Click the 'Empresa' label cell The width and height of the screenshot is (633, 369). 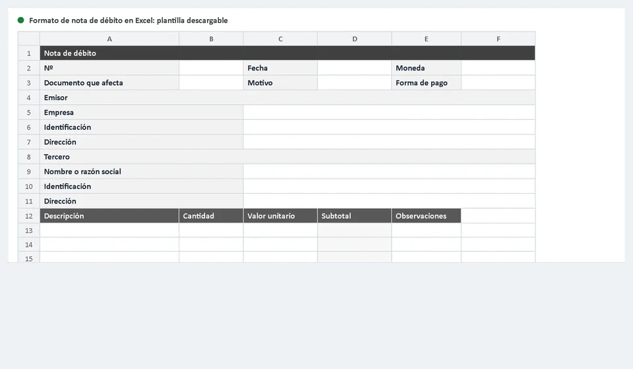[x=141, y=112]
